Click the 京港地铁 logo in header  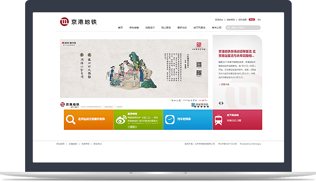(78, 22)
